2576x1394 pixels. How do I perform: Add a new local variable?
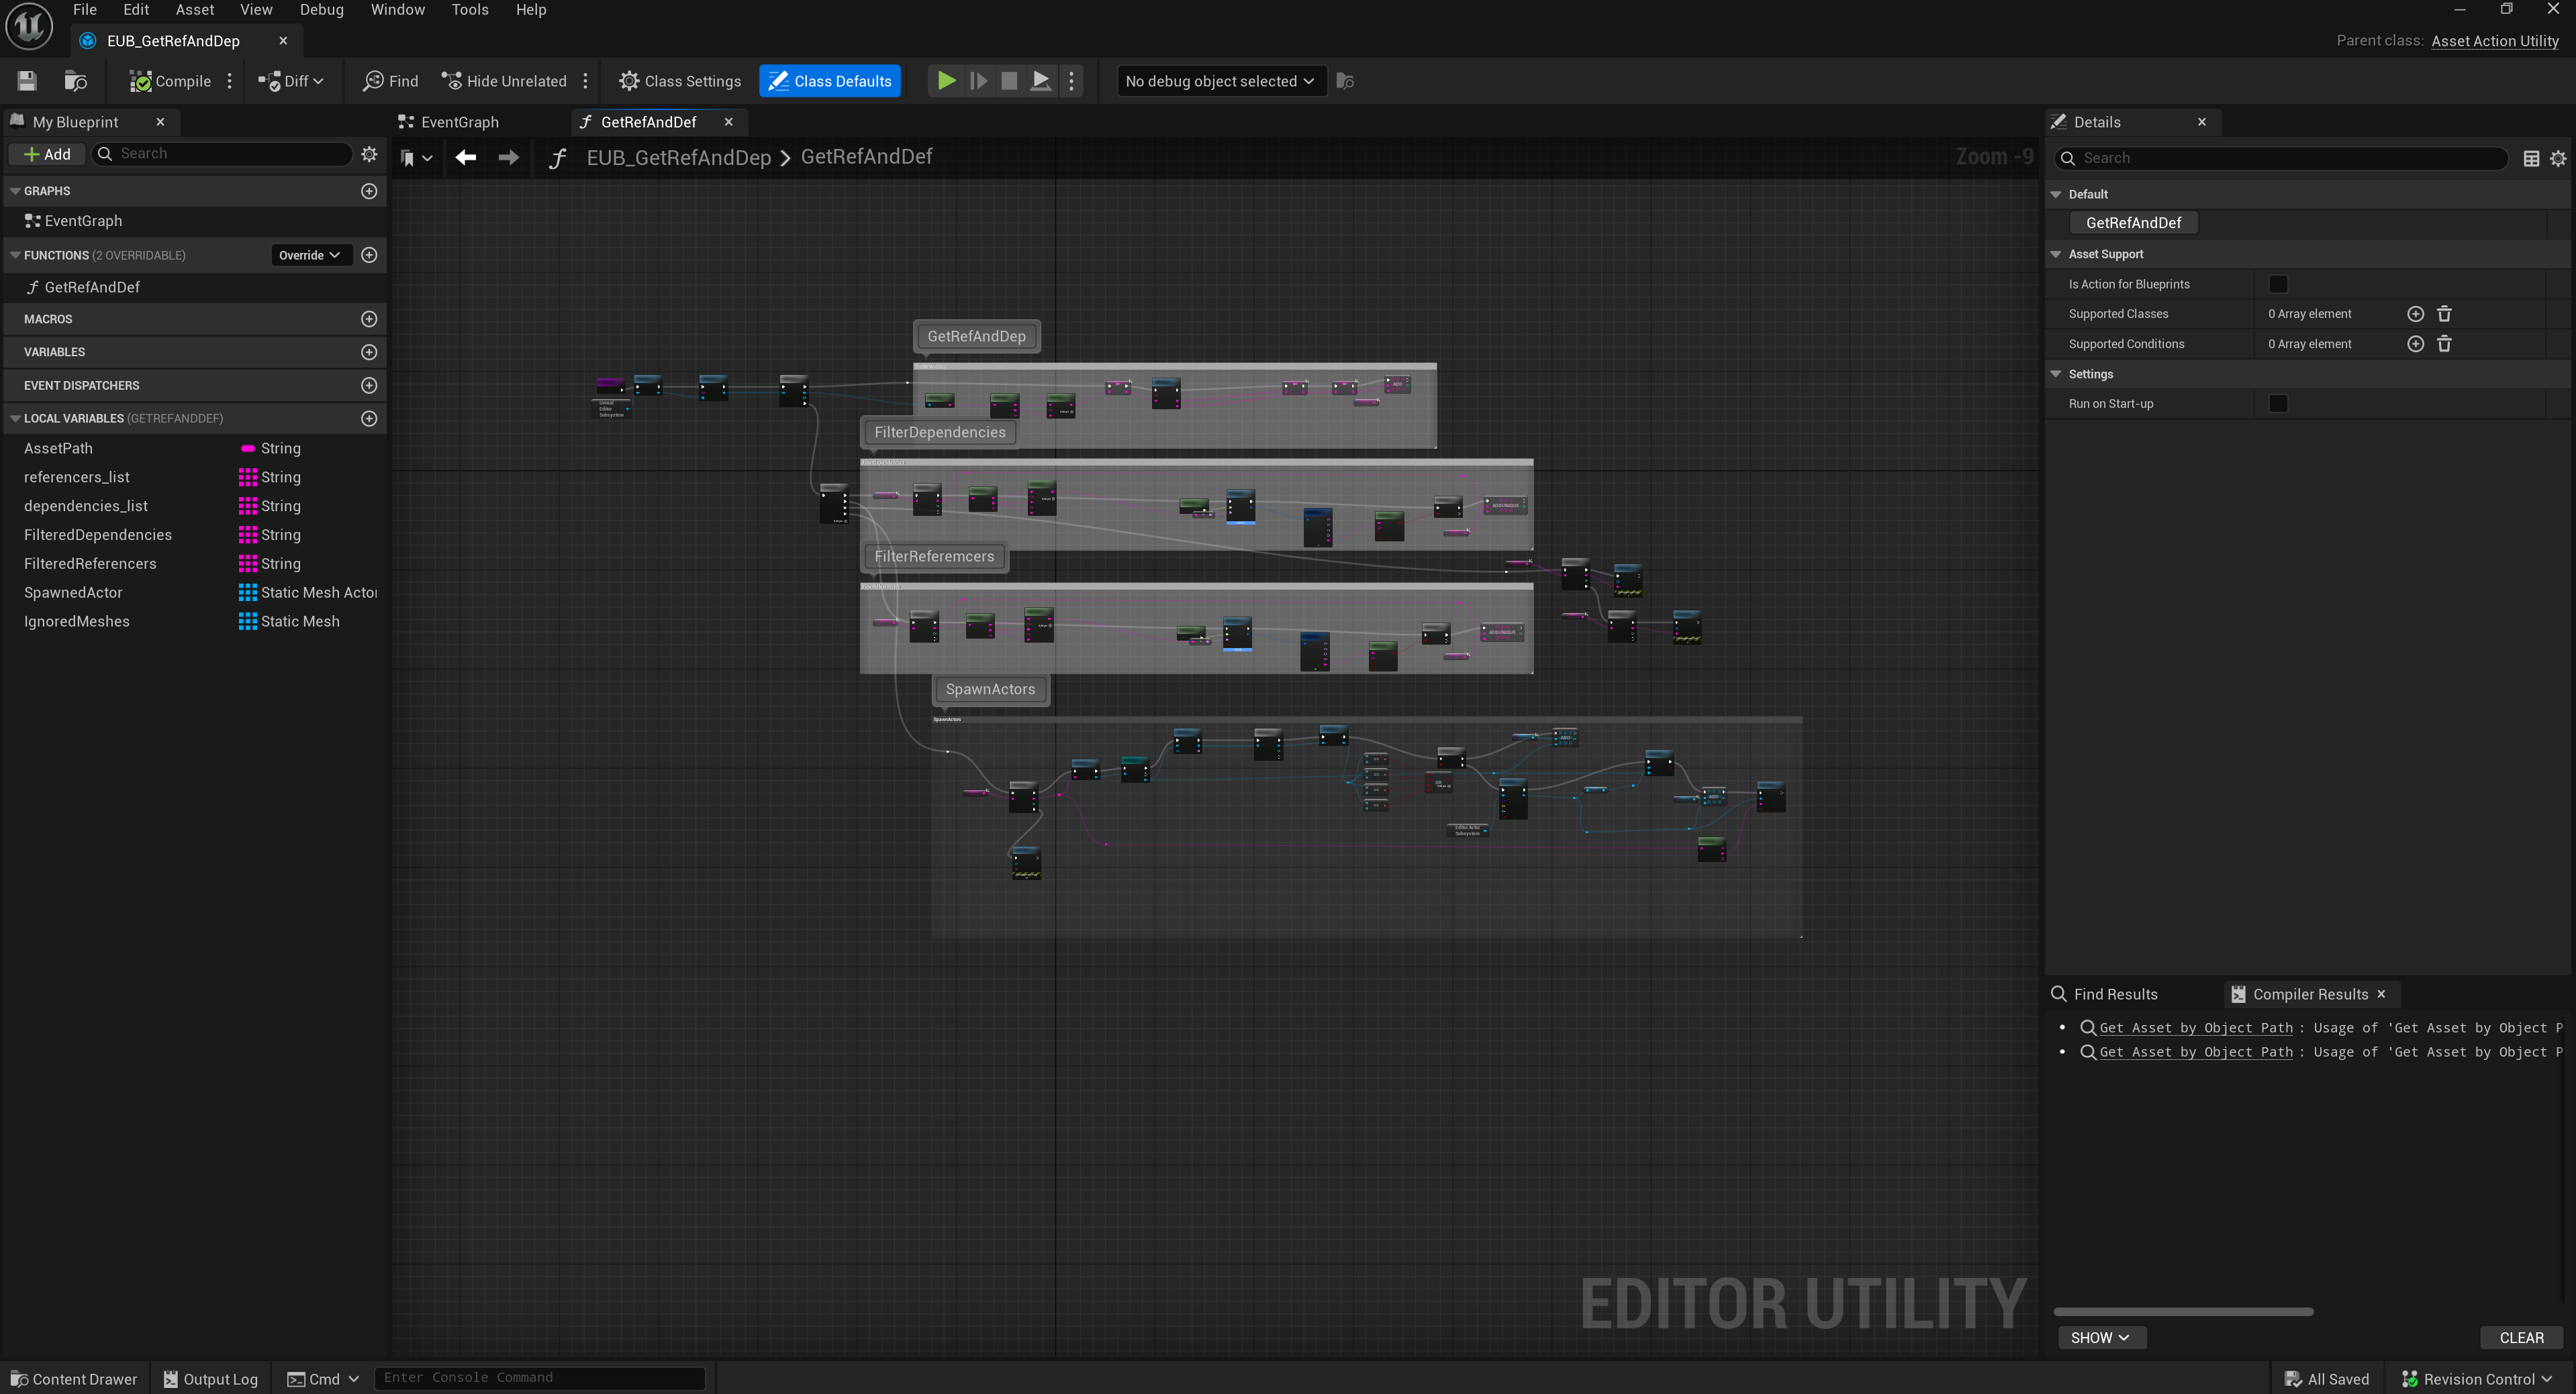pos(369,418)
